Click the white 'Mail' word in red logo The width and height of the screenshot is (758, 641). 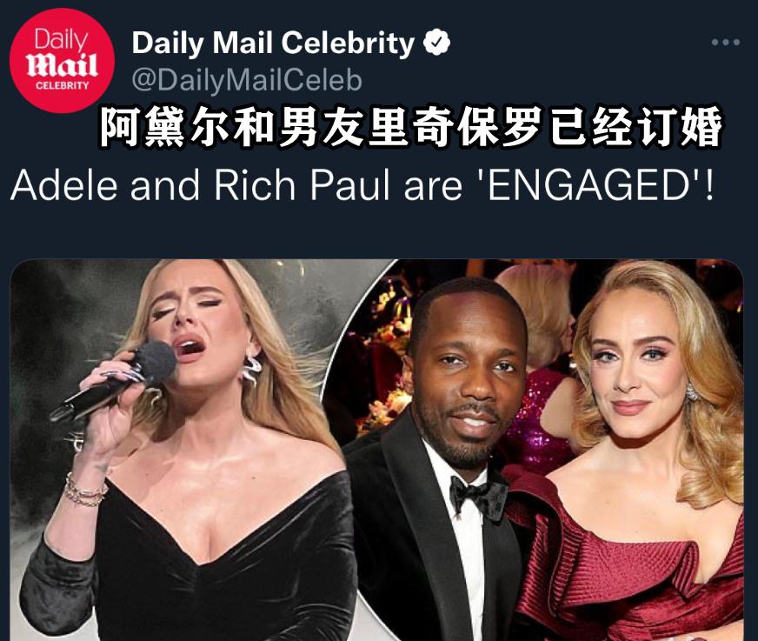(x=62, y=65)
